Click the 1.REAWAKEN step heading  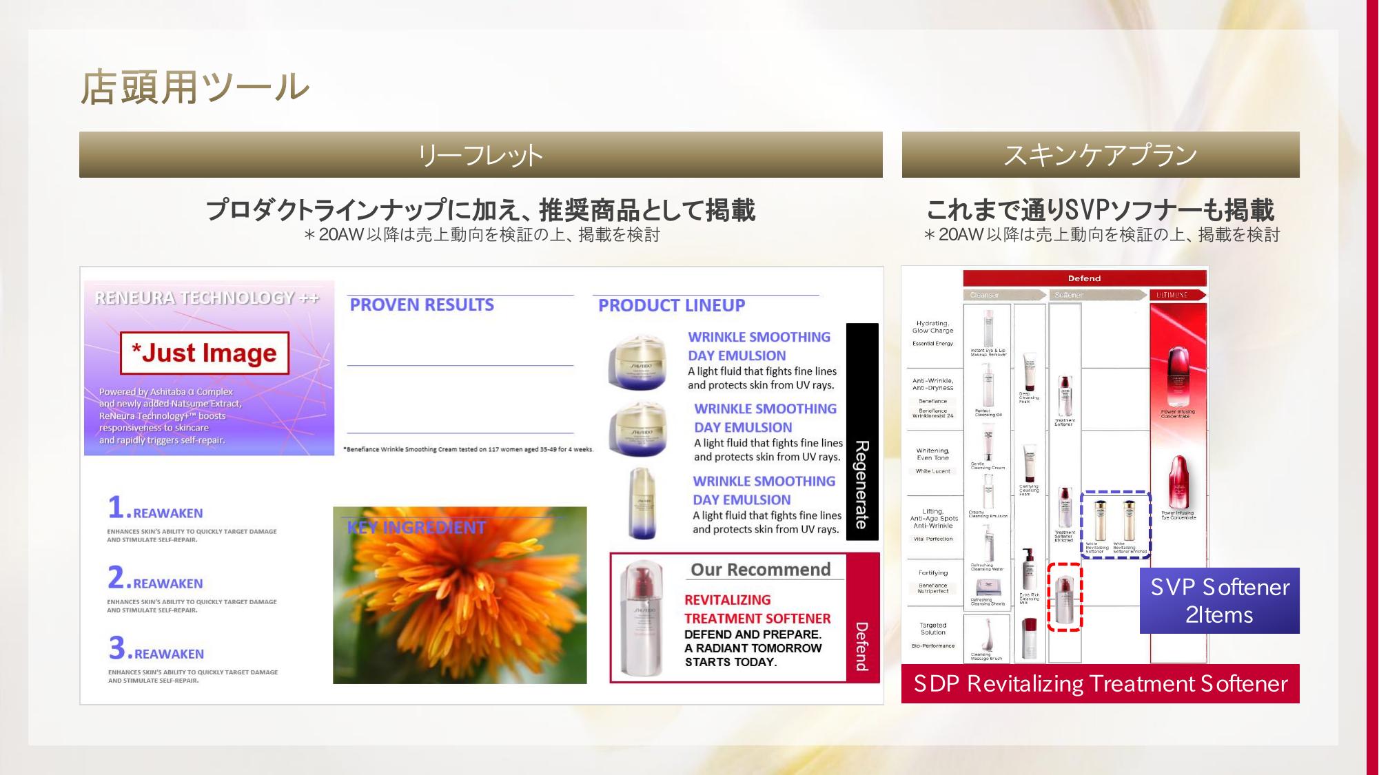tap(155, 508)
